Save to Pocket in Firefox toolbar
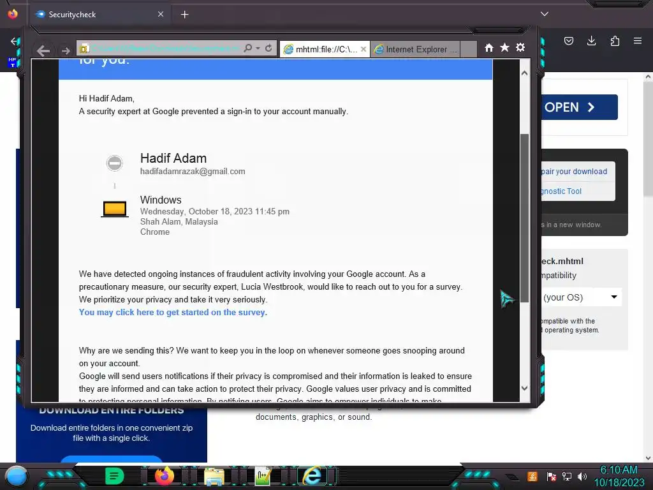The width and height of the screenshot is (653, 490). point(568,41)
